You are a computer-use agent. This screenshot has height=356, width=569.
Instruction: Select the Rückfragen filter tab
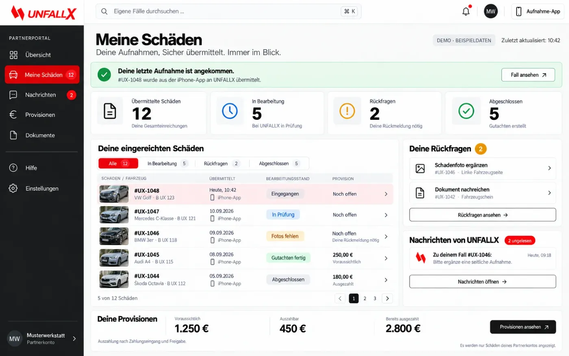click(x=222, y=163)
